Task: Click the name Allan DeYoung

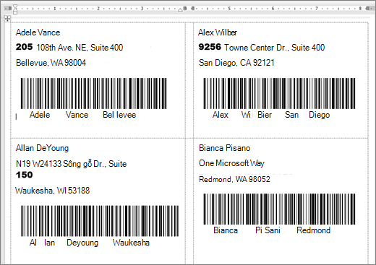Action: tap(42, 148)
